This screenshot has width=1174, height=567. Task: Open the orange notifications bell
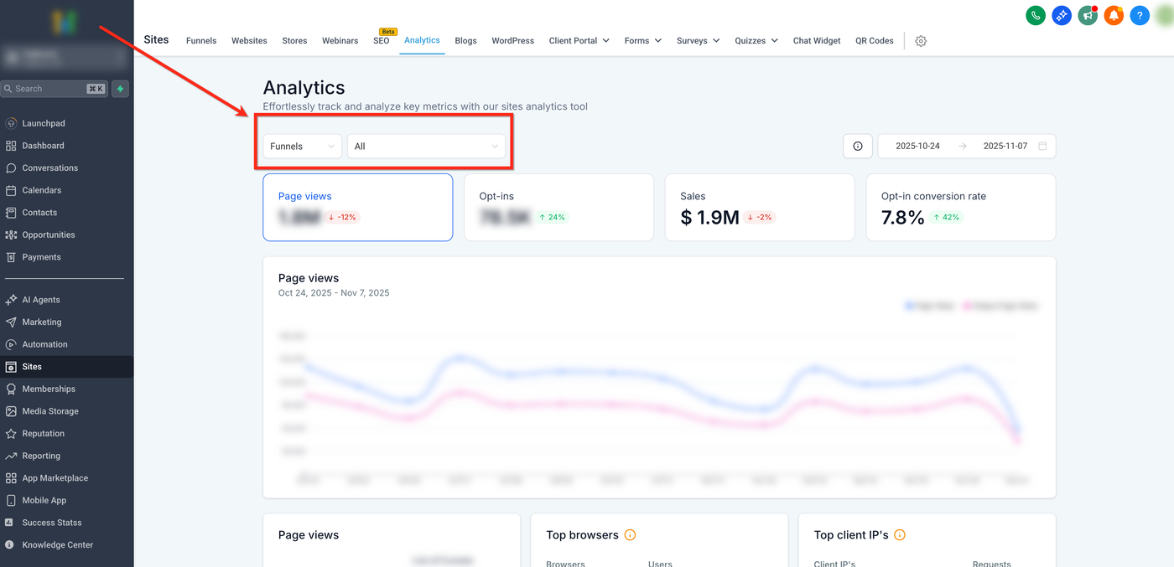(x=1113, y=15)
